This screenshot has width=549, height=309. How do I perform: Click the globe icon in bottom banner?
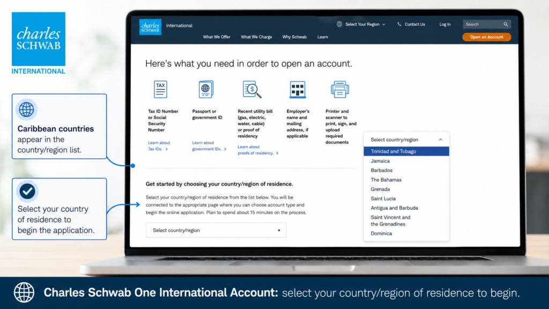point(24,292)
